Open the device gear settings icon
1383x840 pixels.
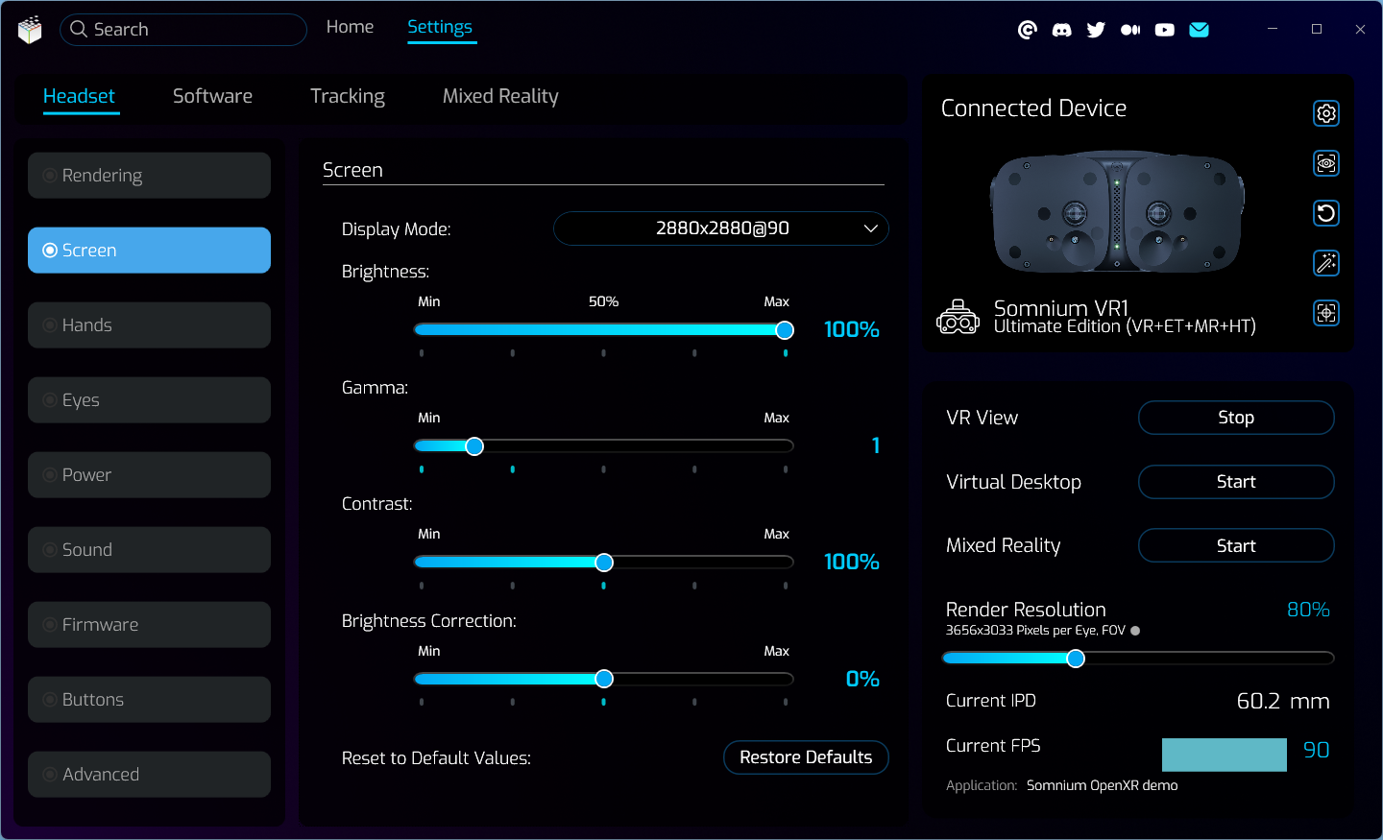1326,113
